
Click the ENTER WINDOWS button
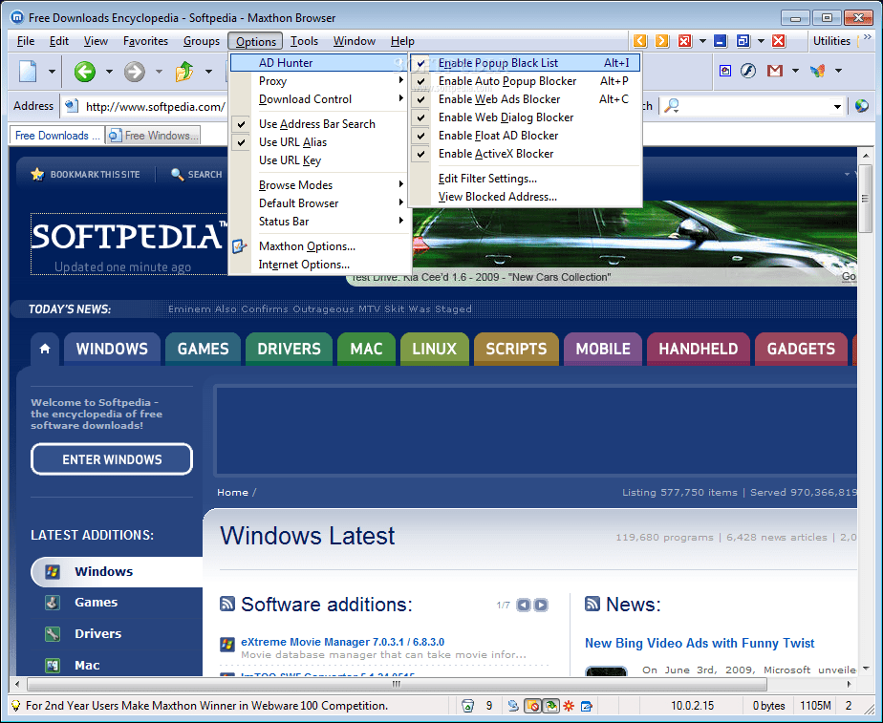(x=112, y=459)
